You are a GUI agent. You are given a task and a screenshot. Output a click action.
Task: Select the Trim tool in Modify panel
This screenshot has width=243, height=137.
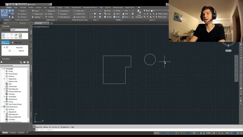tap(125, 11)
